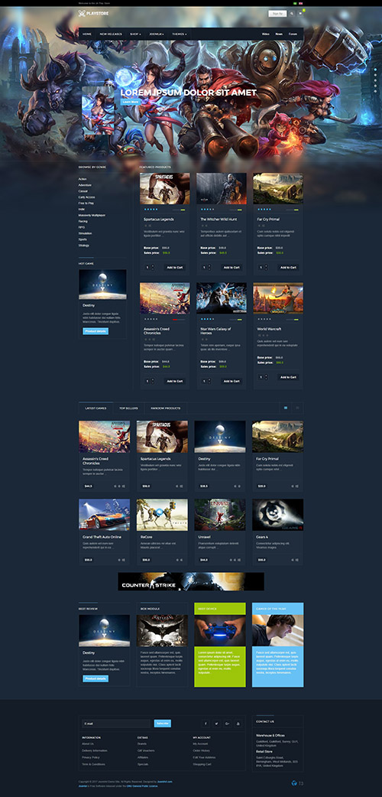This screenshot has height=797, width=382.
Task: Select the top slideshow pagination dot
Action: pyautogui.click(x=375, y=69)
